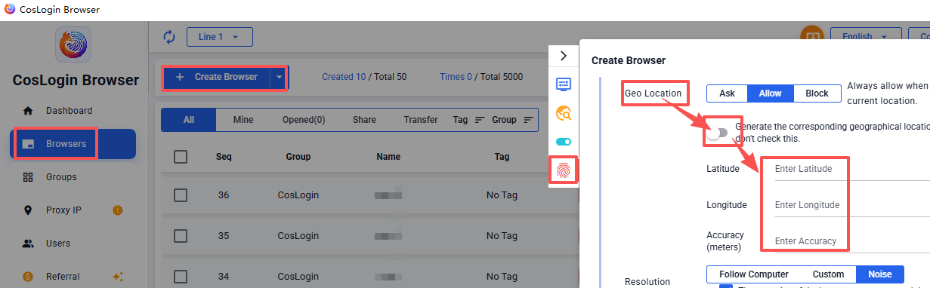Open the Line 1 dropdown
Screen dimensions: 930x288
click(219, 37)
